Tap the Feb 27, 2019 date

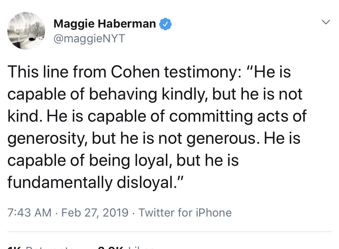tap(94, 212)
